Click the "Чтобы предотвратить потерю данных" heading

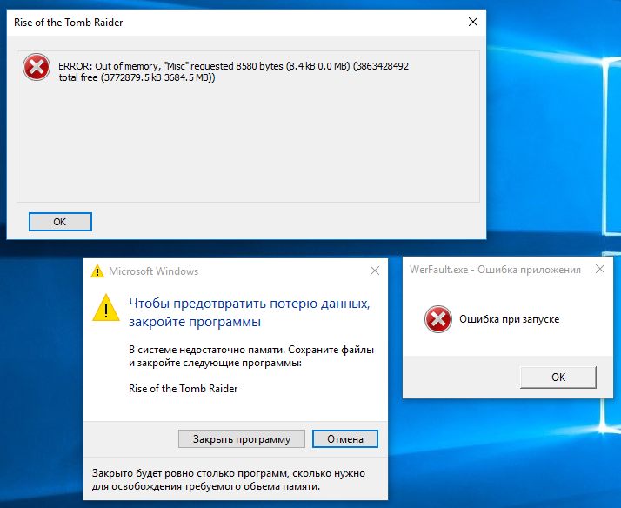[249, 312]
